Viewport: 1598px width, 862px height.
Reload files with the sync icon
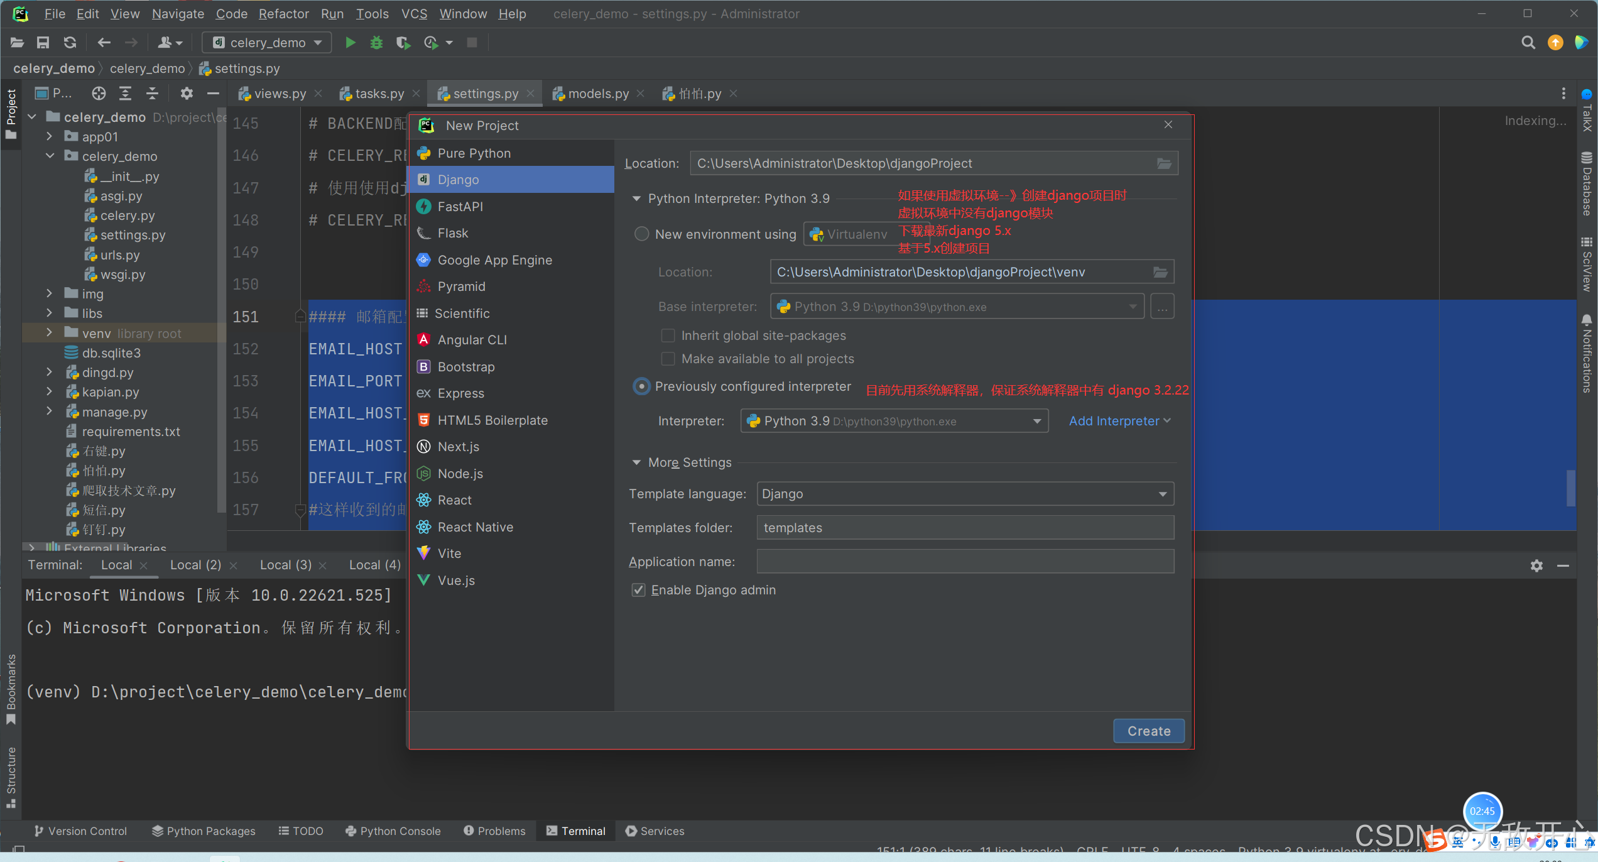click(x=70, y=43)
